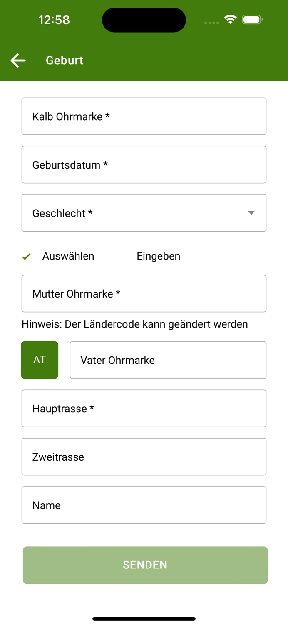Tap the Wi-Fi signal indicator
Viewport: 288px width, 626px height.
tap(231, 19)
